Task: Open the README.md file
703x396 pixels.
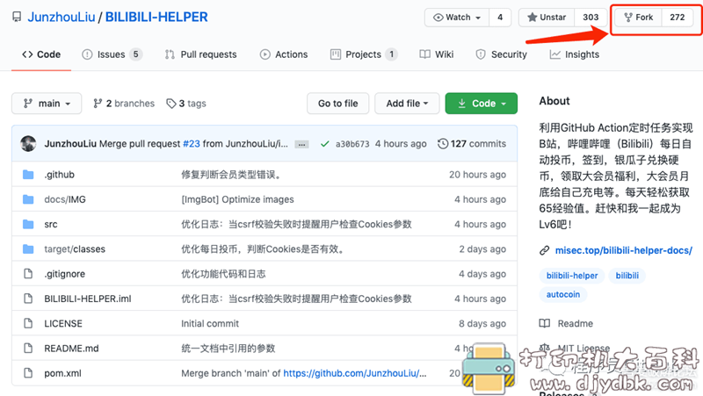Action: [71, 349]
